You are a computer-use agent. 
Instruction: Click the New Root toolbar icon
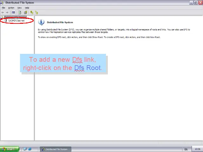click(x=32, y=13)
